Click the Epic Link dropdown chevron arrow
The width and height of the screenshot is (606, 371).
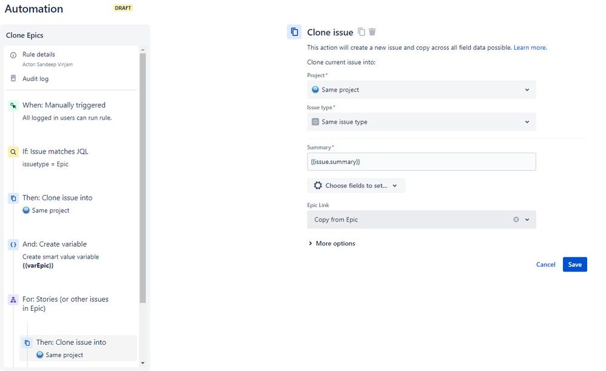[x=527, y=220]
